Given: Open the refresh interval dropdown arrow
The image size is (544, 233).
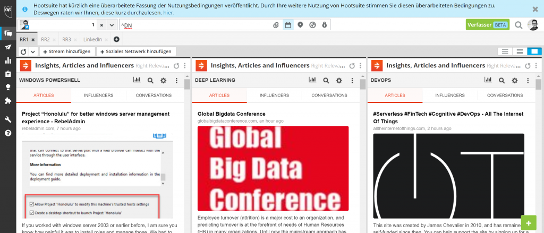Looking at the screenshot, I should [x=33, y=51].
